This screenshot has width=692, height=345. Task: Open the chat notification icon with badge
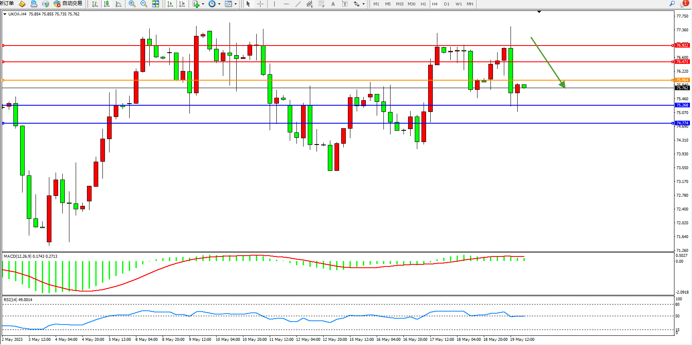pyautogui.click(x=684, y=3)
